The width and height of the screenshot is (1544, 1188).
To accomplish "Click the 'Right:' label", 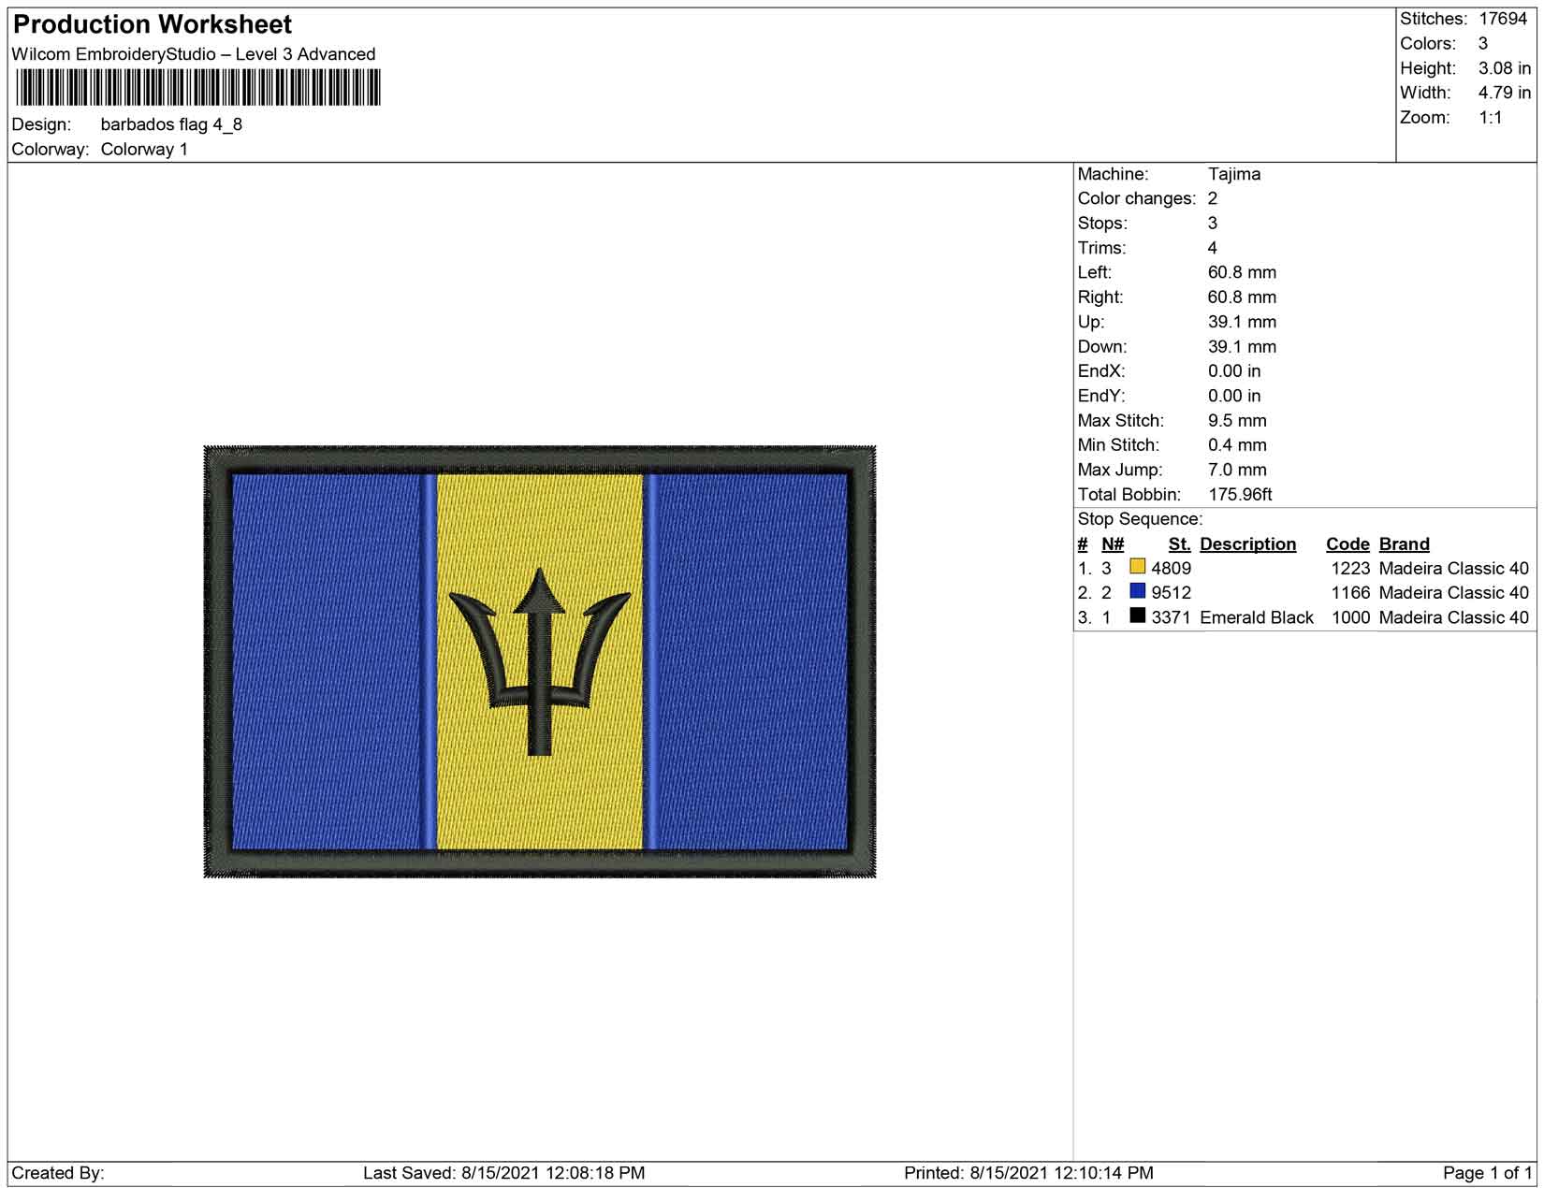I will coord(1100,297).
